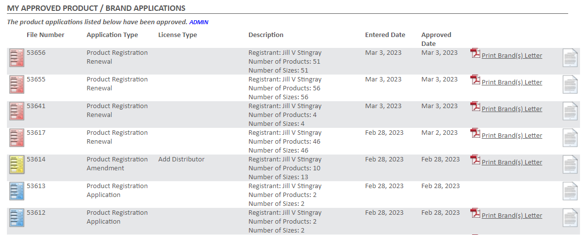Select file number 53613
The height and width of the screenshot is (235, 581).
(x=36, y=186)
